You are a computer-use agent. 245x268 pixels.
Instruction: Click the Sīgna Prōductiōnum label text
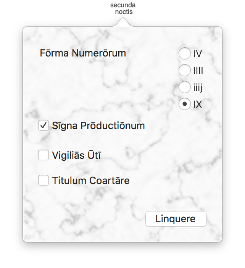point(98,126)
